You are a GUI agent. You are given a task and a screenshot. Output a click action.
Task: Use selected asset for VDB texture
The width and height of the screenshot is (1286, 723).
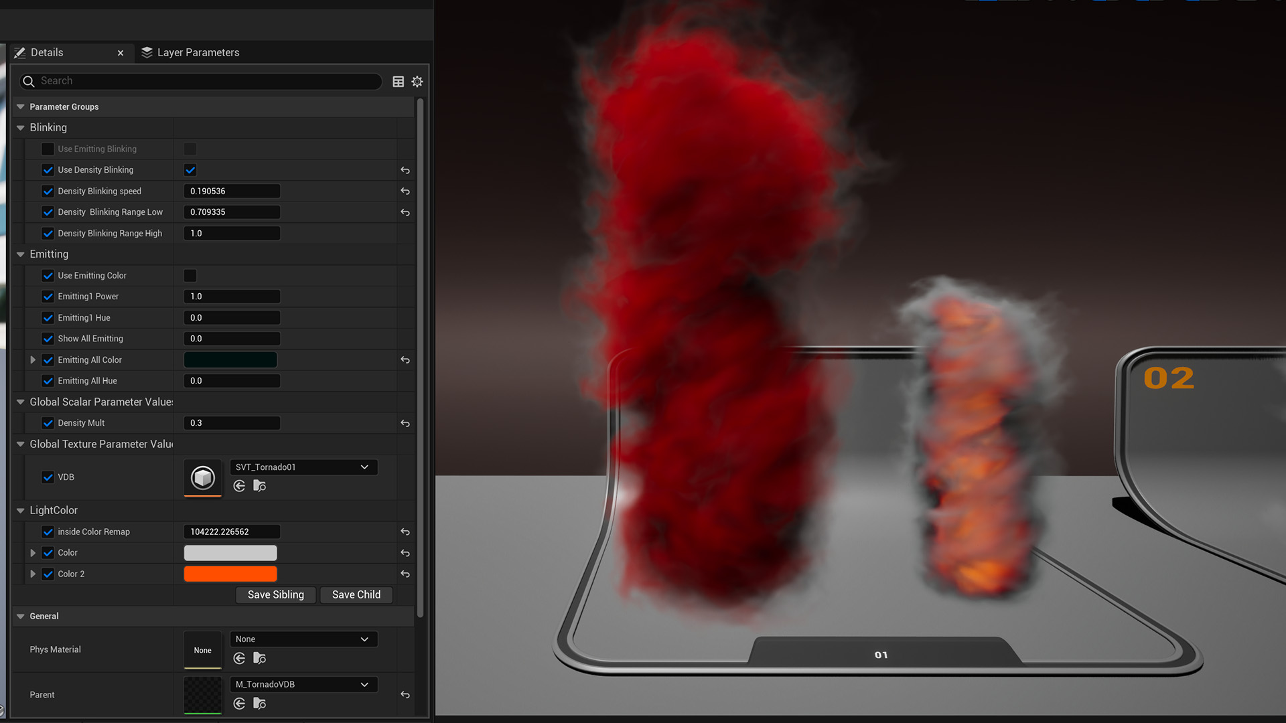[x=239, y=486]
